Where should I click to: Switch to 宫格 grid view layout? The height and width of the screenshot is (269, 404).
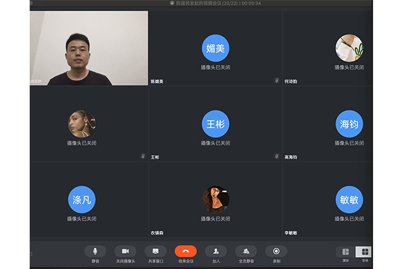pyautogui.click(x=364, y=252)
